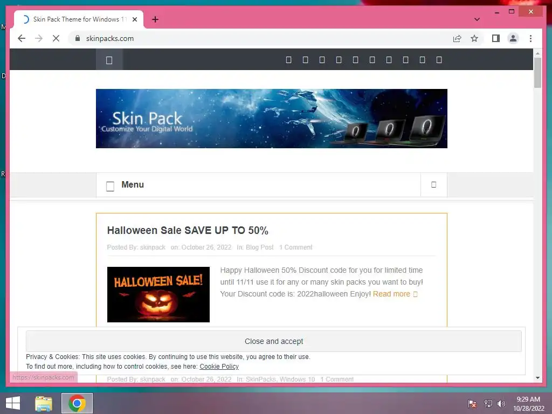
Task: Click the scrollbar down arrow
Action: 537,378
